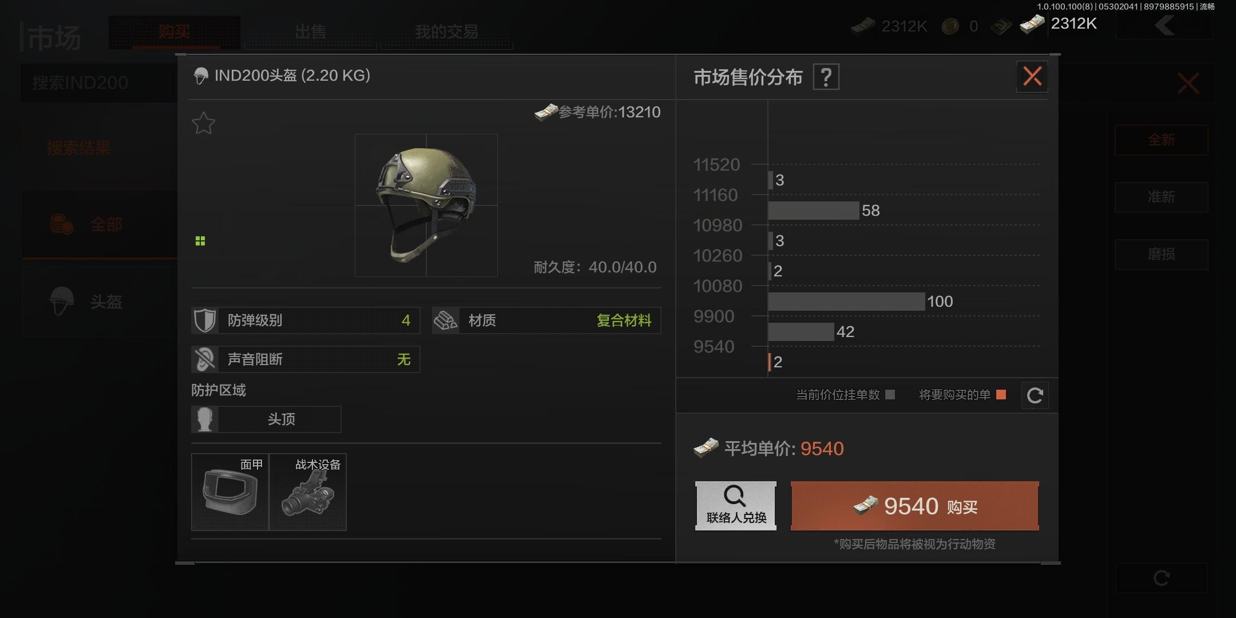The width and height of the screenshot is (1236, 618).
Task: Close the IND200 helmet detail popup
Action: (x=1032, y=76)
